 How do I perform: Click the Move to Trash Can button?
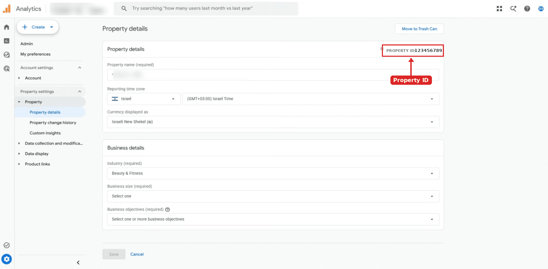pyautogui.click(x=419, y=29)
